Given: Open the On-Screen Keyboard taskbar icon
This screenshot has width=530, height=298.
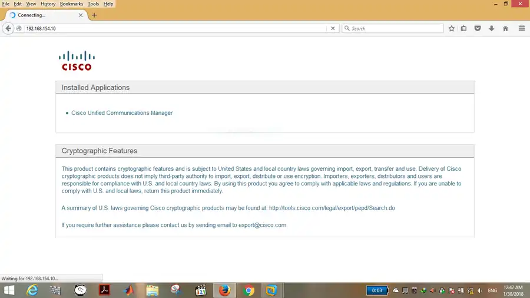Looking at the screenshot, I should point(55,290).
